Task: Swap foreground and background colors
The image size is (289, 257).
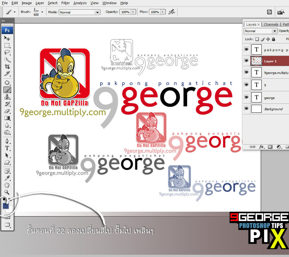Action: click(10, 199)
